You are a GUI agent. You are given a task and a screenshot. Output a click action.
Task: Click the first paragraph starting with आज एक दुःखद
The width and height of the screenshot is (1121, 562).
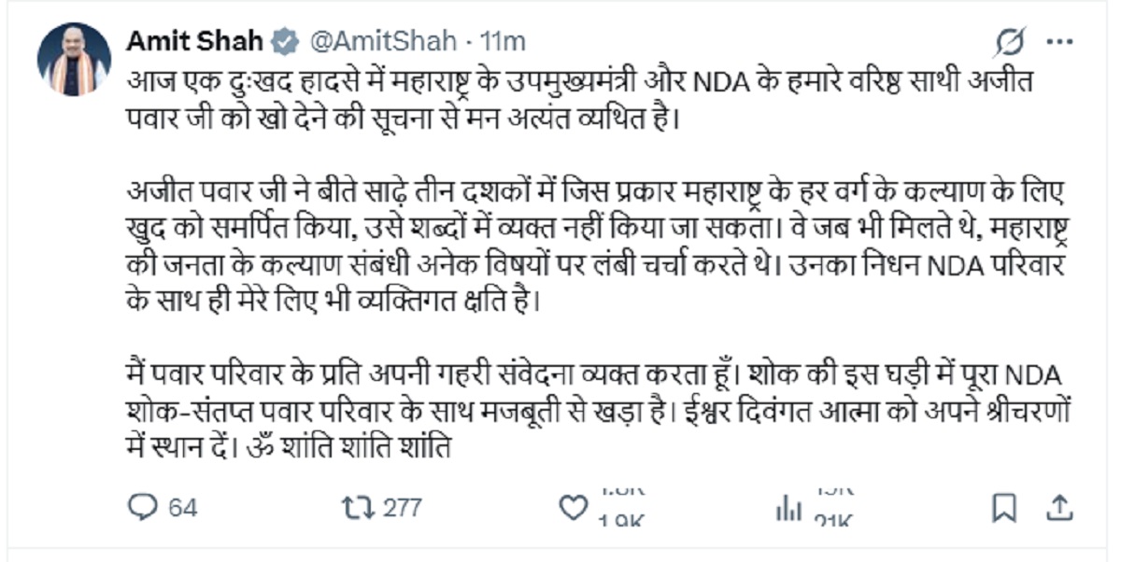[590, 100]
